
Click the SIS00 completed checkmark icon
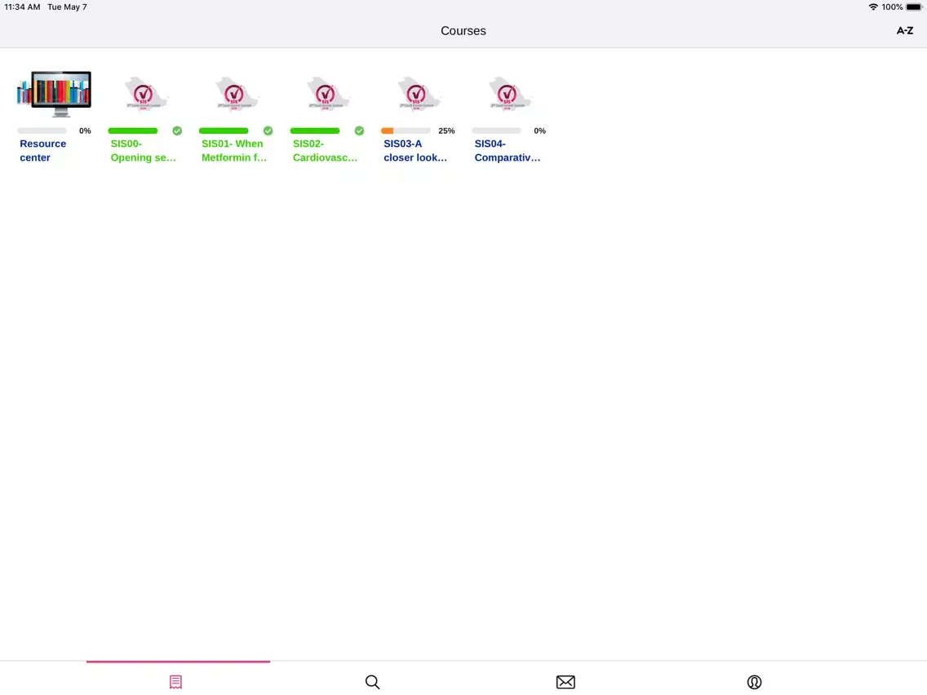pos(177,131)
